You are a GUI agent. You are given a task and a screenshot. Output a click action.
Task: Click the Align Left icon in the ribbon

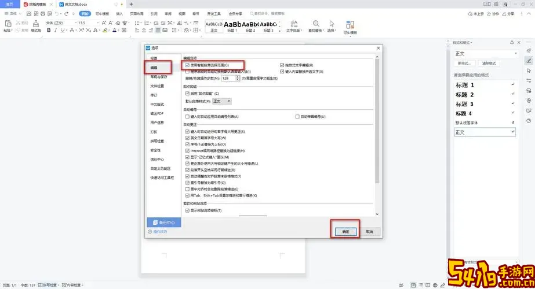(137, 30)
